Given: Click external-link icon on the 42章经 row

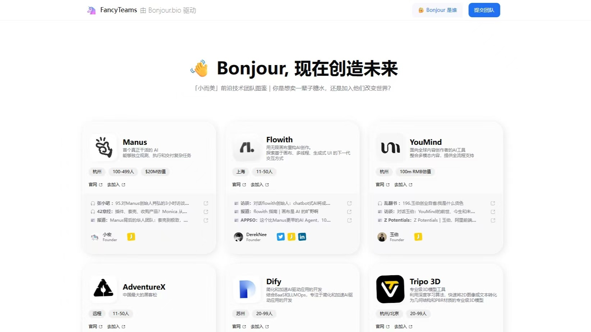Looking at the screenshot, I should tap(206, 212).
